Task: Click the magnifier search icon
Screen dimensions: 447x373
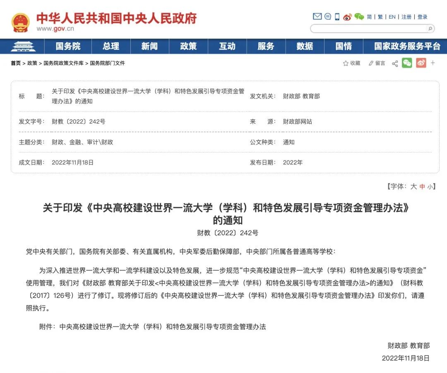Action: [x=430, y=29]
